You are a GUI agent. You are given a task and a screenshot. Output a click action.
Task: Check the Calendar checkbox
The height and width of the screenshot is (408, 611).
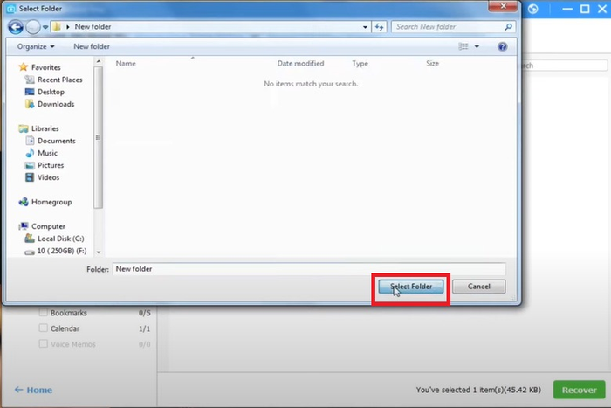tap(43, 328)
